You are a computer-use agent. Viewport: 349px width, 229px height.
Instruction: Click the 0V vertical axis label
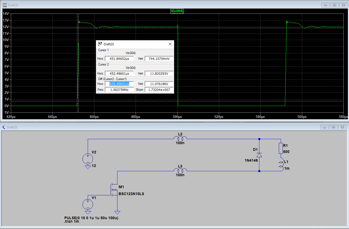7,106
